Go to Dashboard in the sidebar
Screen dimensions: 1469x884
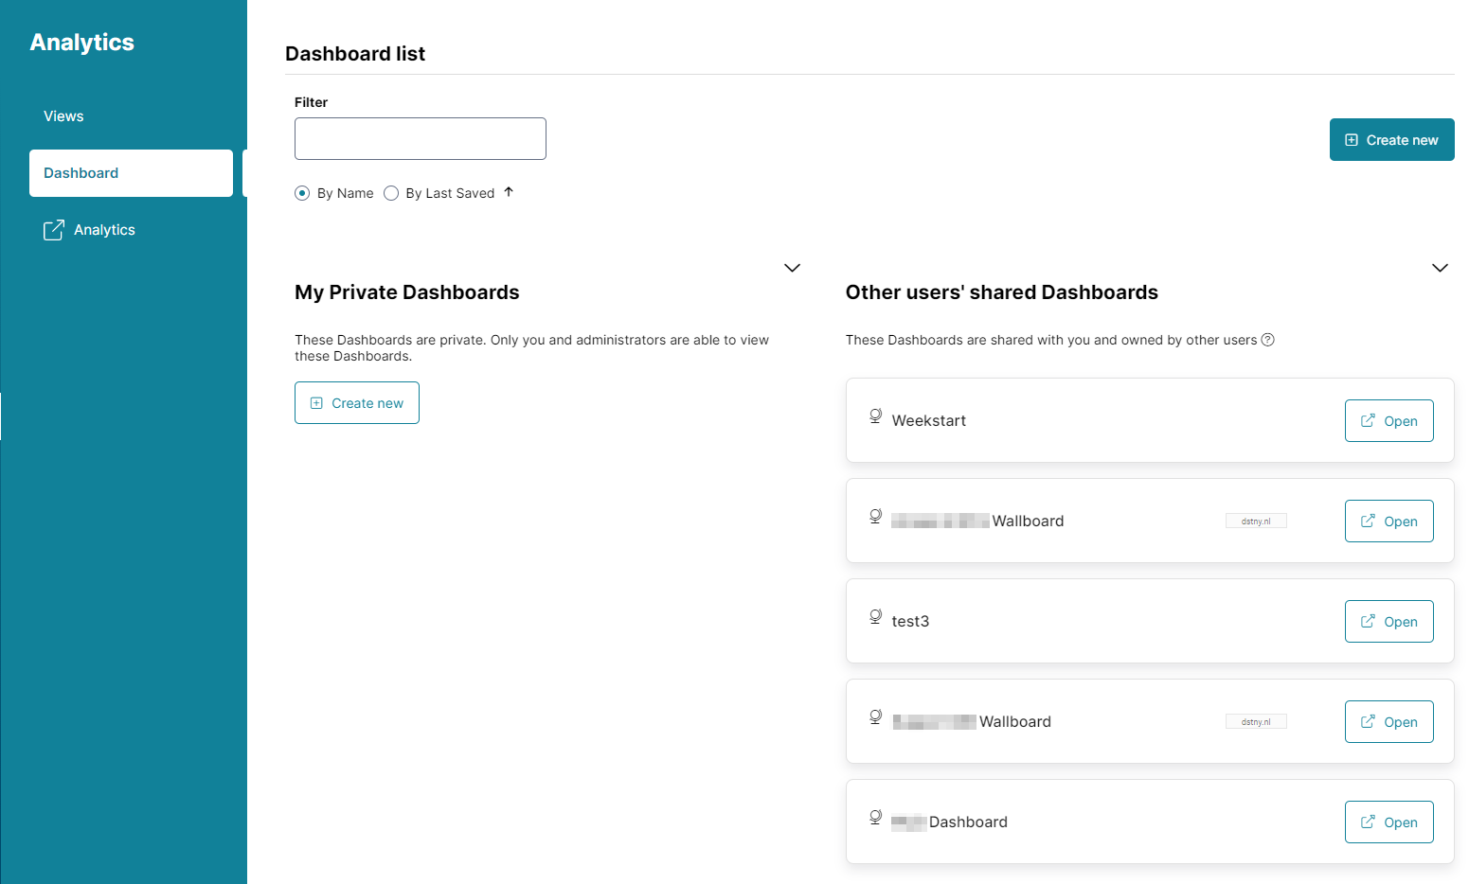pos(131,173)
